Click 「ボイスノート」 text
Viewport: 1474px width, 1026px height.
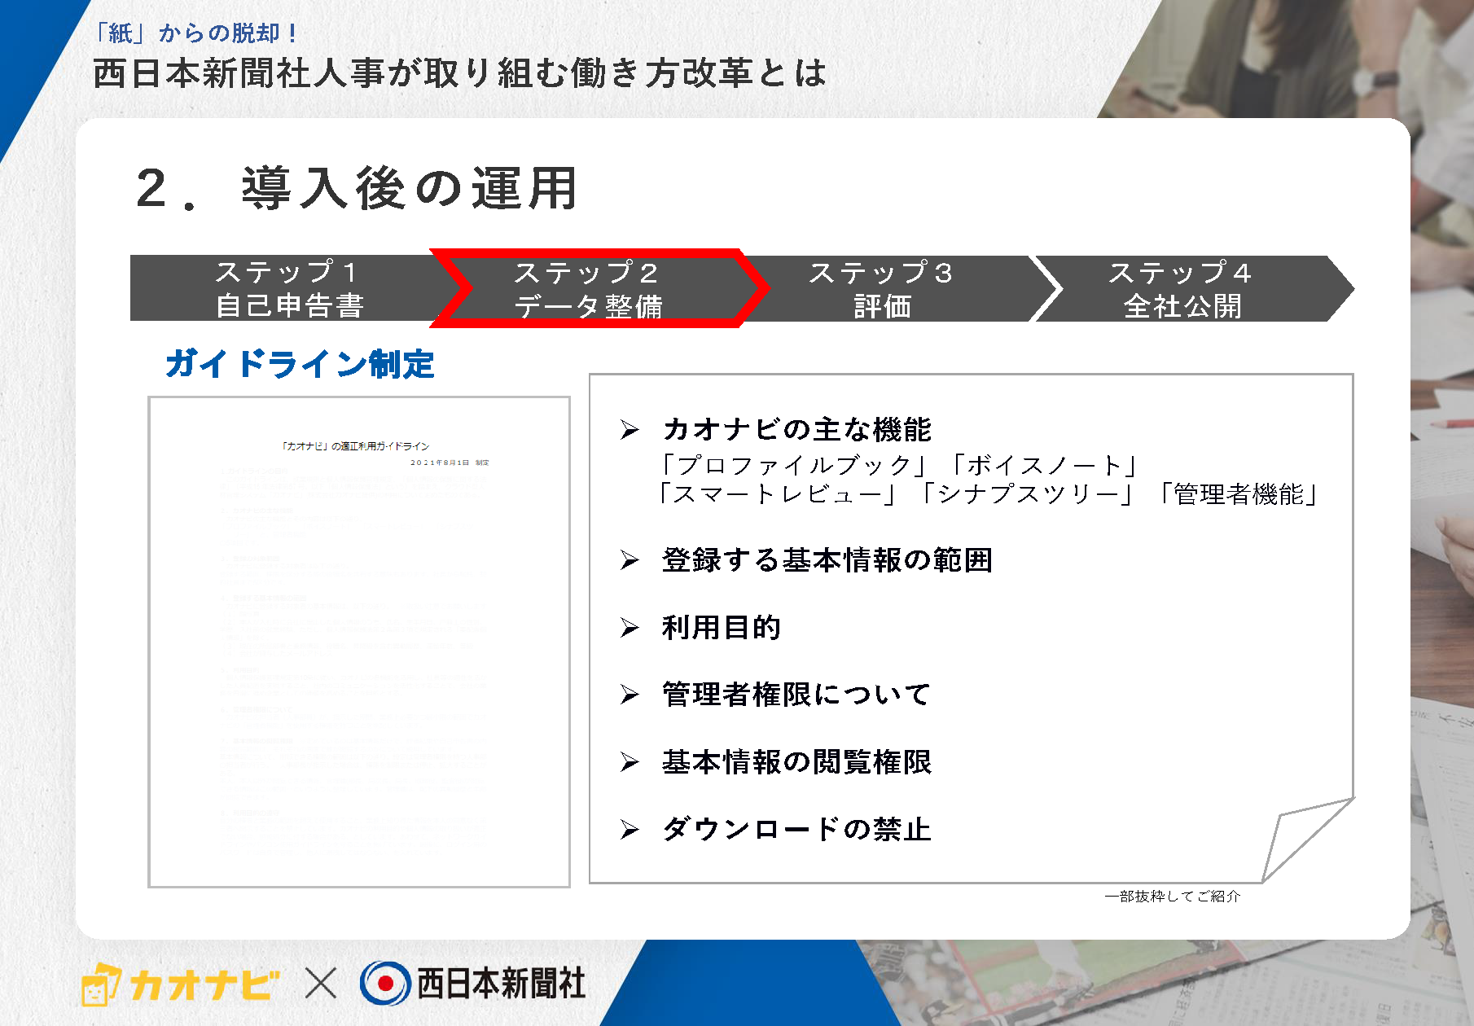pyautogui.click(x=1044, y=465)
